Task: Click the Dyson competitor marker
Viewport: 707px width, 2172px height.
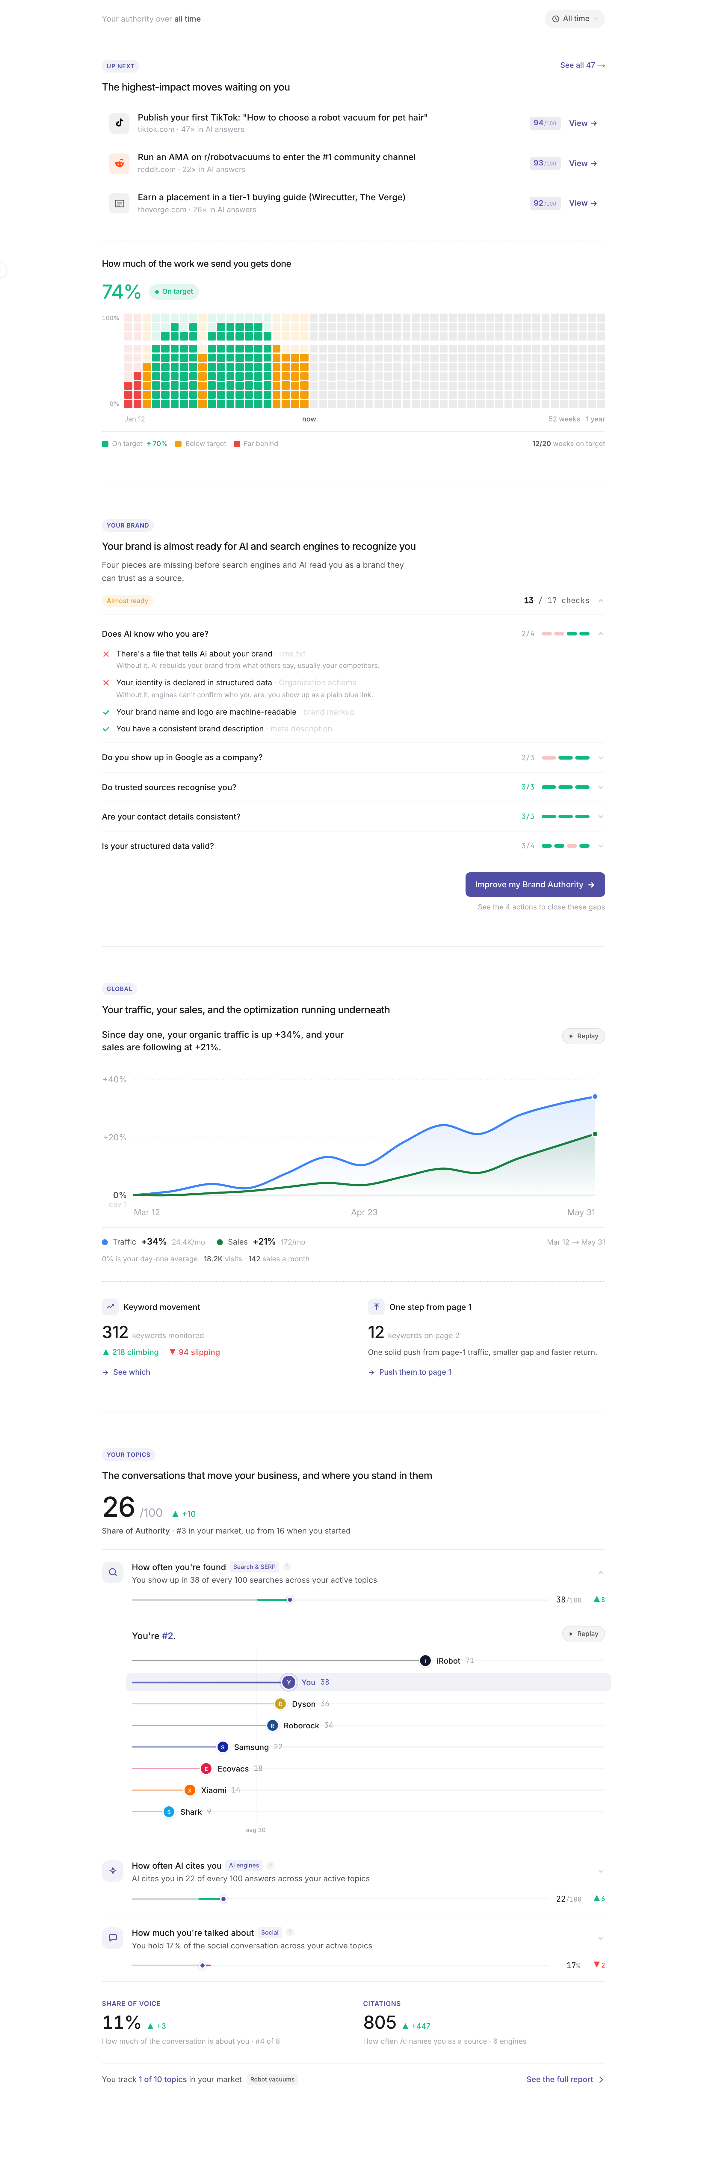Action: (281, 1704)
